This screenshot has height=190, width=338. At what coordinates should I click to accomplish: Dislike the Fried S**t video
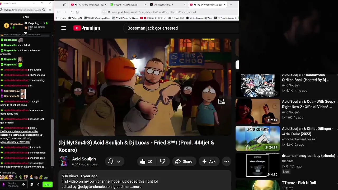(x=163, y=161)
